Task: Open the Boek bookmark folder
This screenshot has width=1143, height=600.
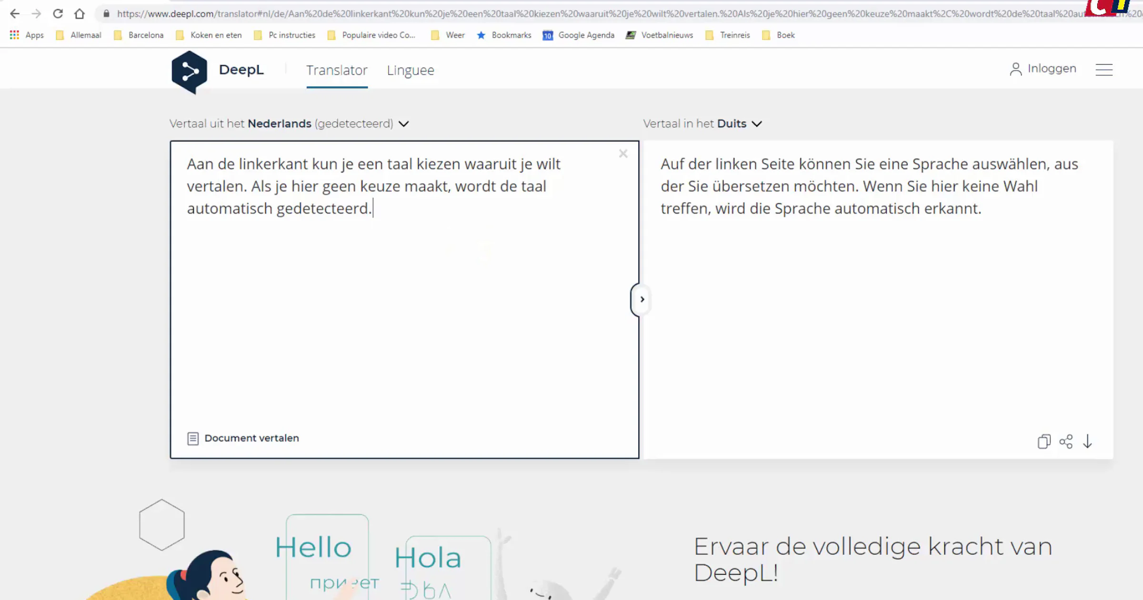Action: point(779,35)
